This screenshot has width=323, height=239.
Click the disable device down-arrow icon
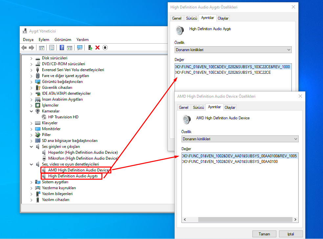tap(105, 48)
